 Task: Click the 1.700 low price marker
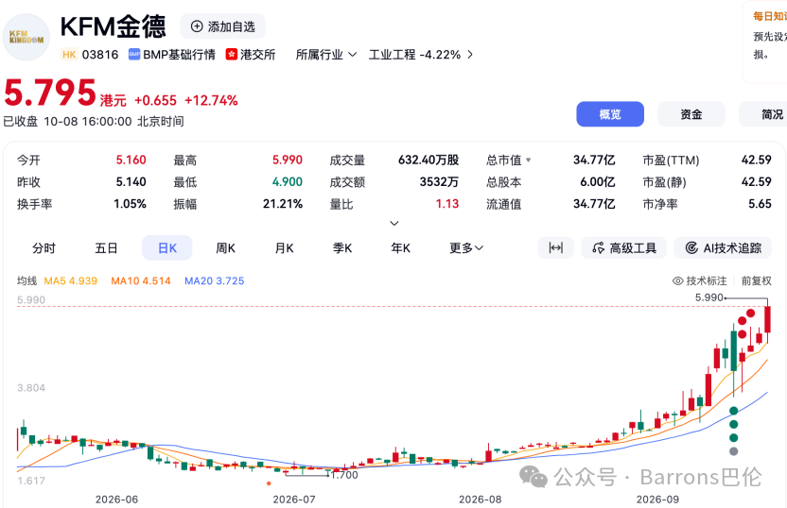[344, 475]
